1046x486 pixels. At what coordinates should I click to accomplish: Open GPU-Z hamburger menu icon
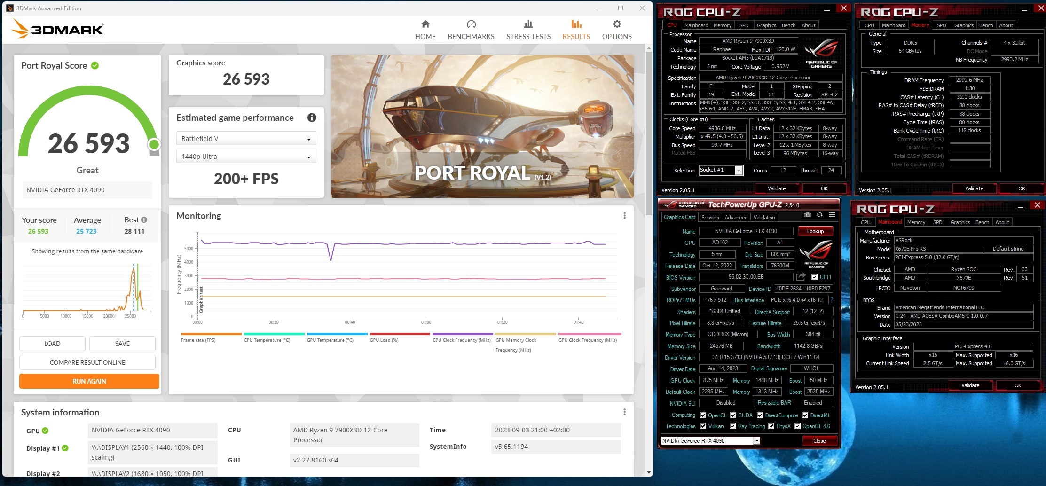tap(832, 215)
